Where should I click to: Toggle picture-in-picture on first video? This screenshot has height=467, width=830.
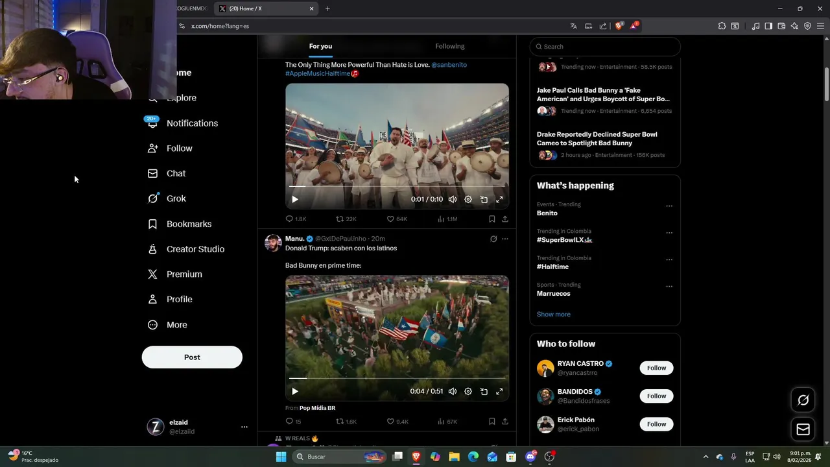click(x=484, y=200)
